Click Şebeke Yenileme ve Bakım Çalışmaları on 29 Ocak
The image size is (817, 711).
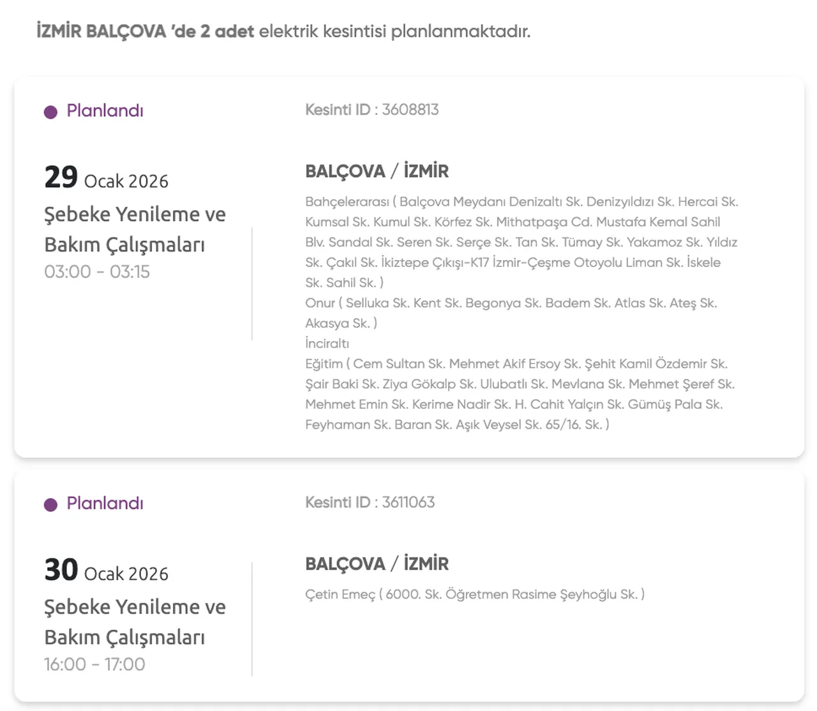(x=135, y=229)
